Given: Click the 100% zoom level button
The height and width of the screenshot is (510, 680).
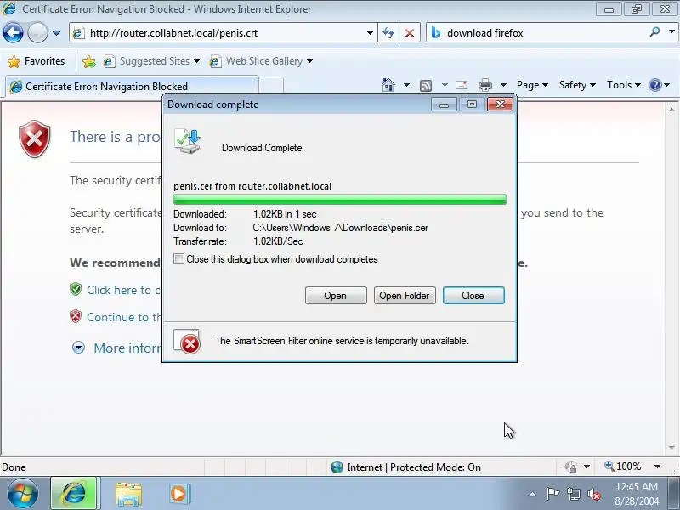Looking at the screenshot, I should click(623, 467).
